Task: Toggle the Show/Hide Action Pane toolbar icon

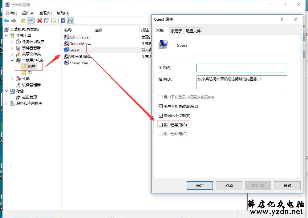Action: (71, 21)
